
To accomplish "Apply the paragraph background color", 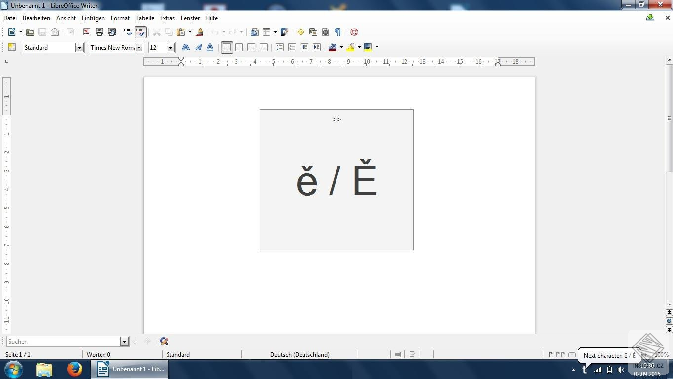I will [x=368, y=47].
